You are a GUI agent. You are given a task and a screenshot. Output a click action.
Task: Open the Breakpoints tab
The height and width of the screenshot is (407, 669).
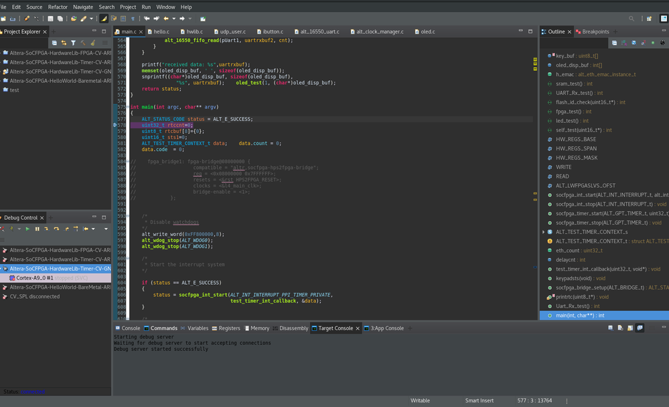click(x=595, y=31)
